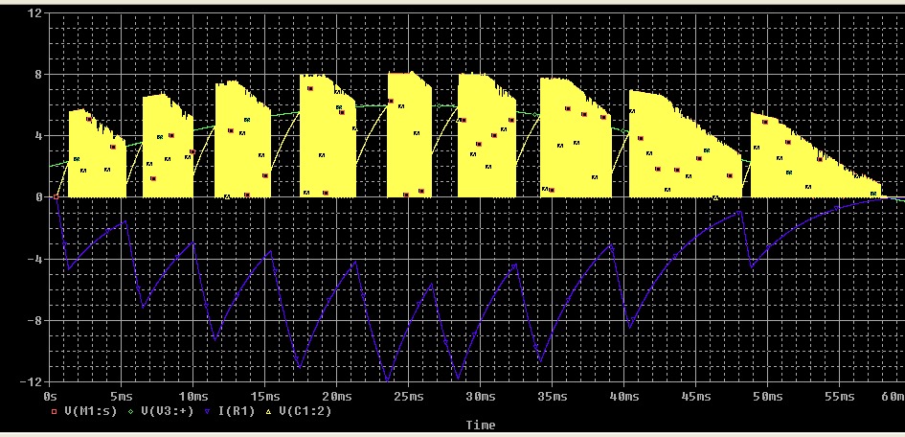The height and width of the screenshot is (437, 905).
Task: Click the red square V(M1:s) legend marker
Action: coord(53,410)
